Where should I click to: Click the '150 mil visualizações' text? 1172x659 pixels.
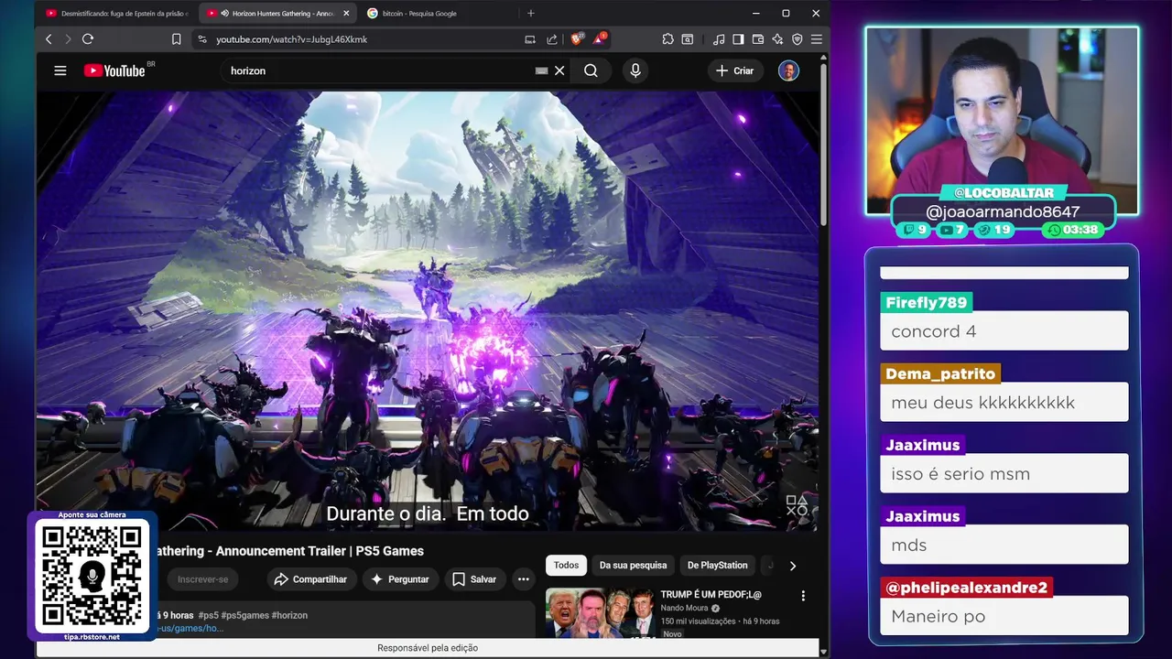tap(698, 621)
